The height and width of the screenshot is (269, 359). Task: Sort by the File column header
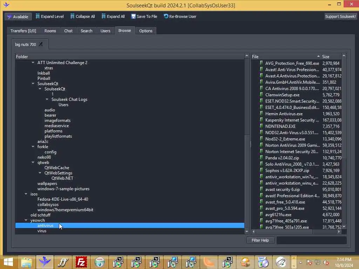(286, 56)
